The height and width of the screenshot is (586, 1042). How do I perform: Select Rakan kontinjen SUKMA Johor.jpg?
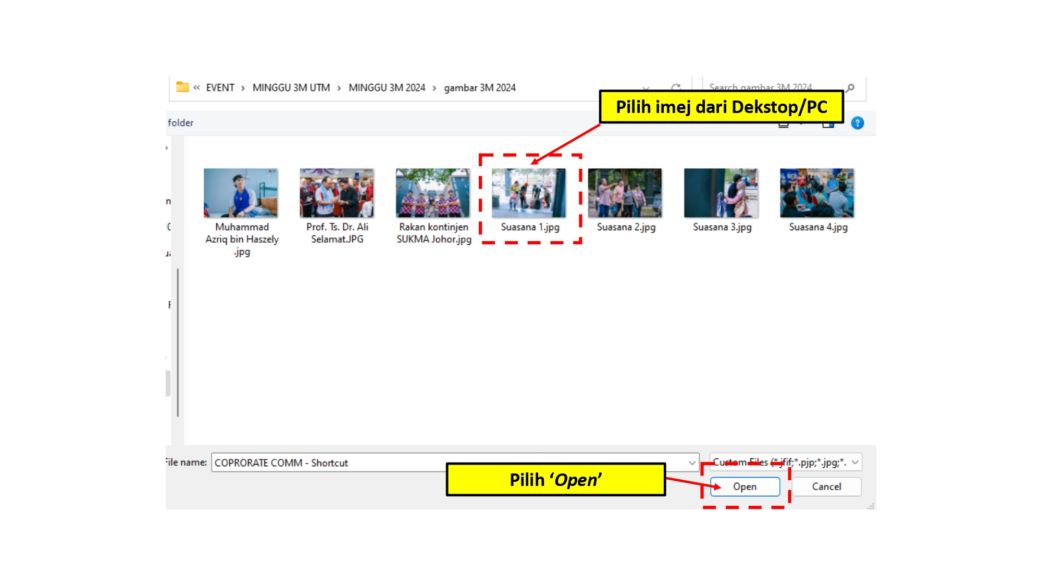click(432, 193)
